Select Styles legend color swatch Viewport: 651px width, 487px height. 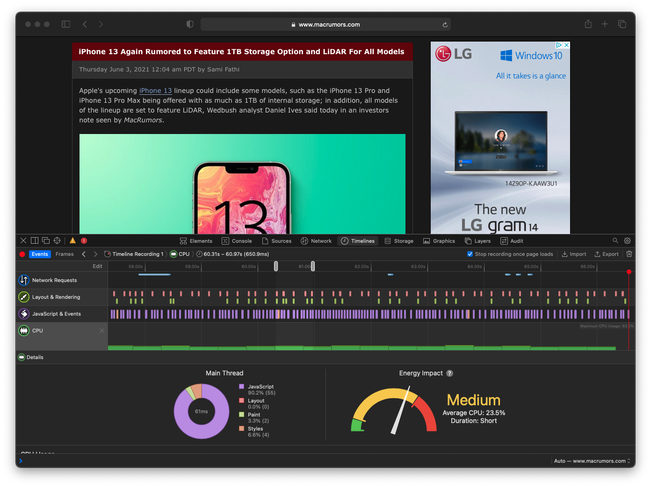click(241, 429)
